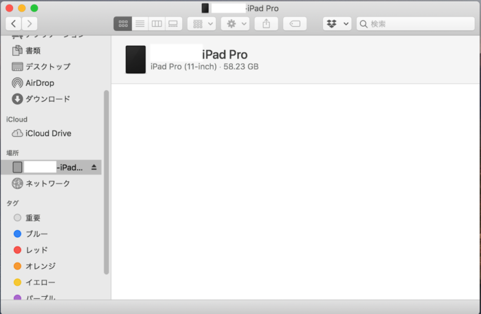Go forward with the right arrow button
This screenshot has width=481, height=314.
[x=30, y=23]
